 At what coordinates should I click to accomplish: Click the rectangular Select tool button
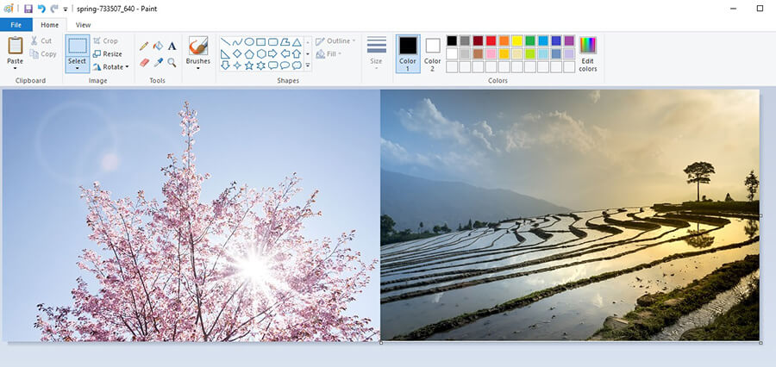coord(78,46)
